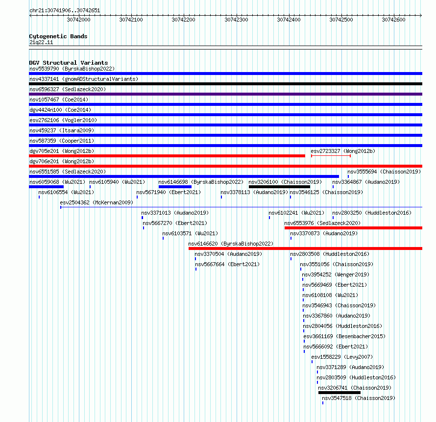Image resolution: width=436 pixels, height=422 pixels.
Task: Select esv2762106 (Vogler2010) label
Action: [x=63, y=120]
